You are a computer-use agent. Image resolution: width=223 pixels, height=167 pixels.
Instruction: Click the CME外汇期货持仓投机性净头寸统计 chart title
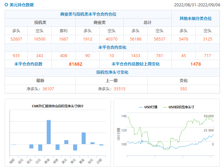coord(58,106)
